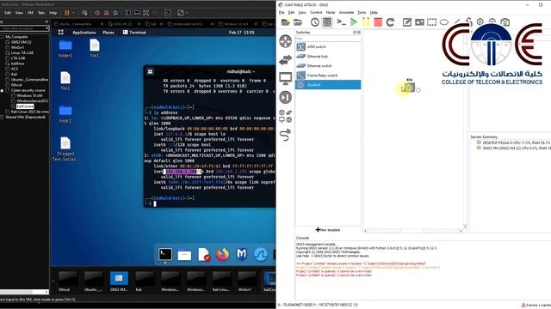
Task: Click the GNS3 Stop all nodes red square
Action: click(x=378, y=22)
